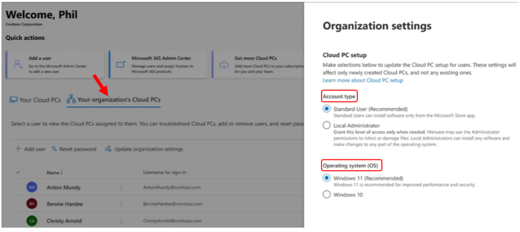Click the Quick actions heading
The height and width of the screenshot is (232, 520).
(x=25, y=38)
